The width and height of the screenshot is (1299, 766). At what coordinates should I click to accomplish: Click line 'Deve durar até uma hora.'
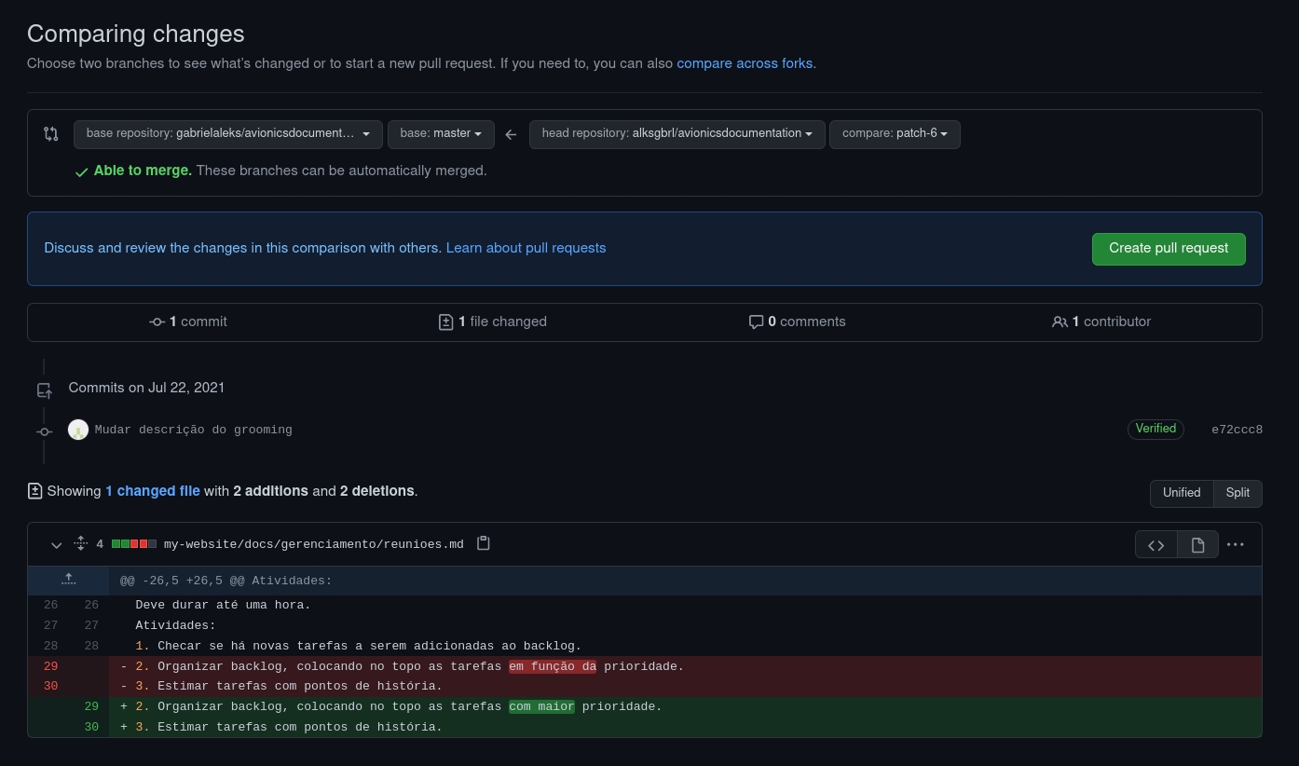click(x=223, y=605)
